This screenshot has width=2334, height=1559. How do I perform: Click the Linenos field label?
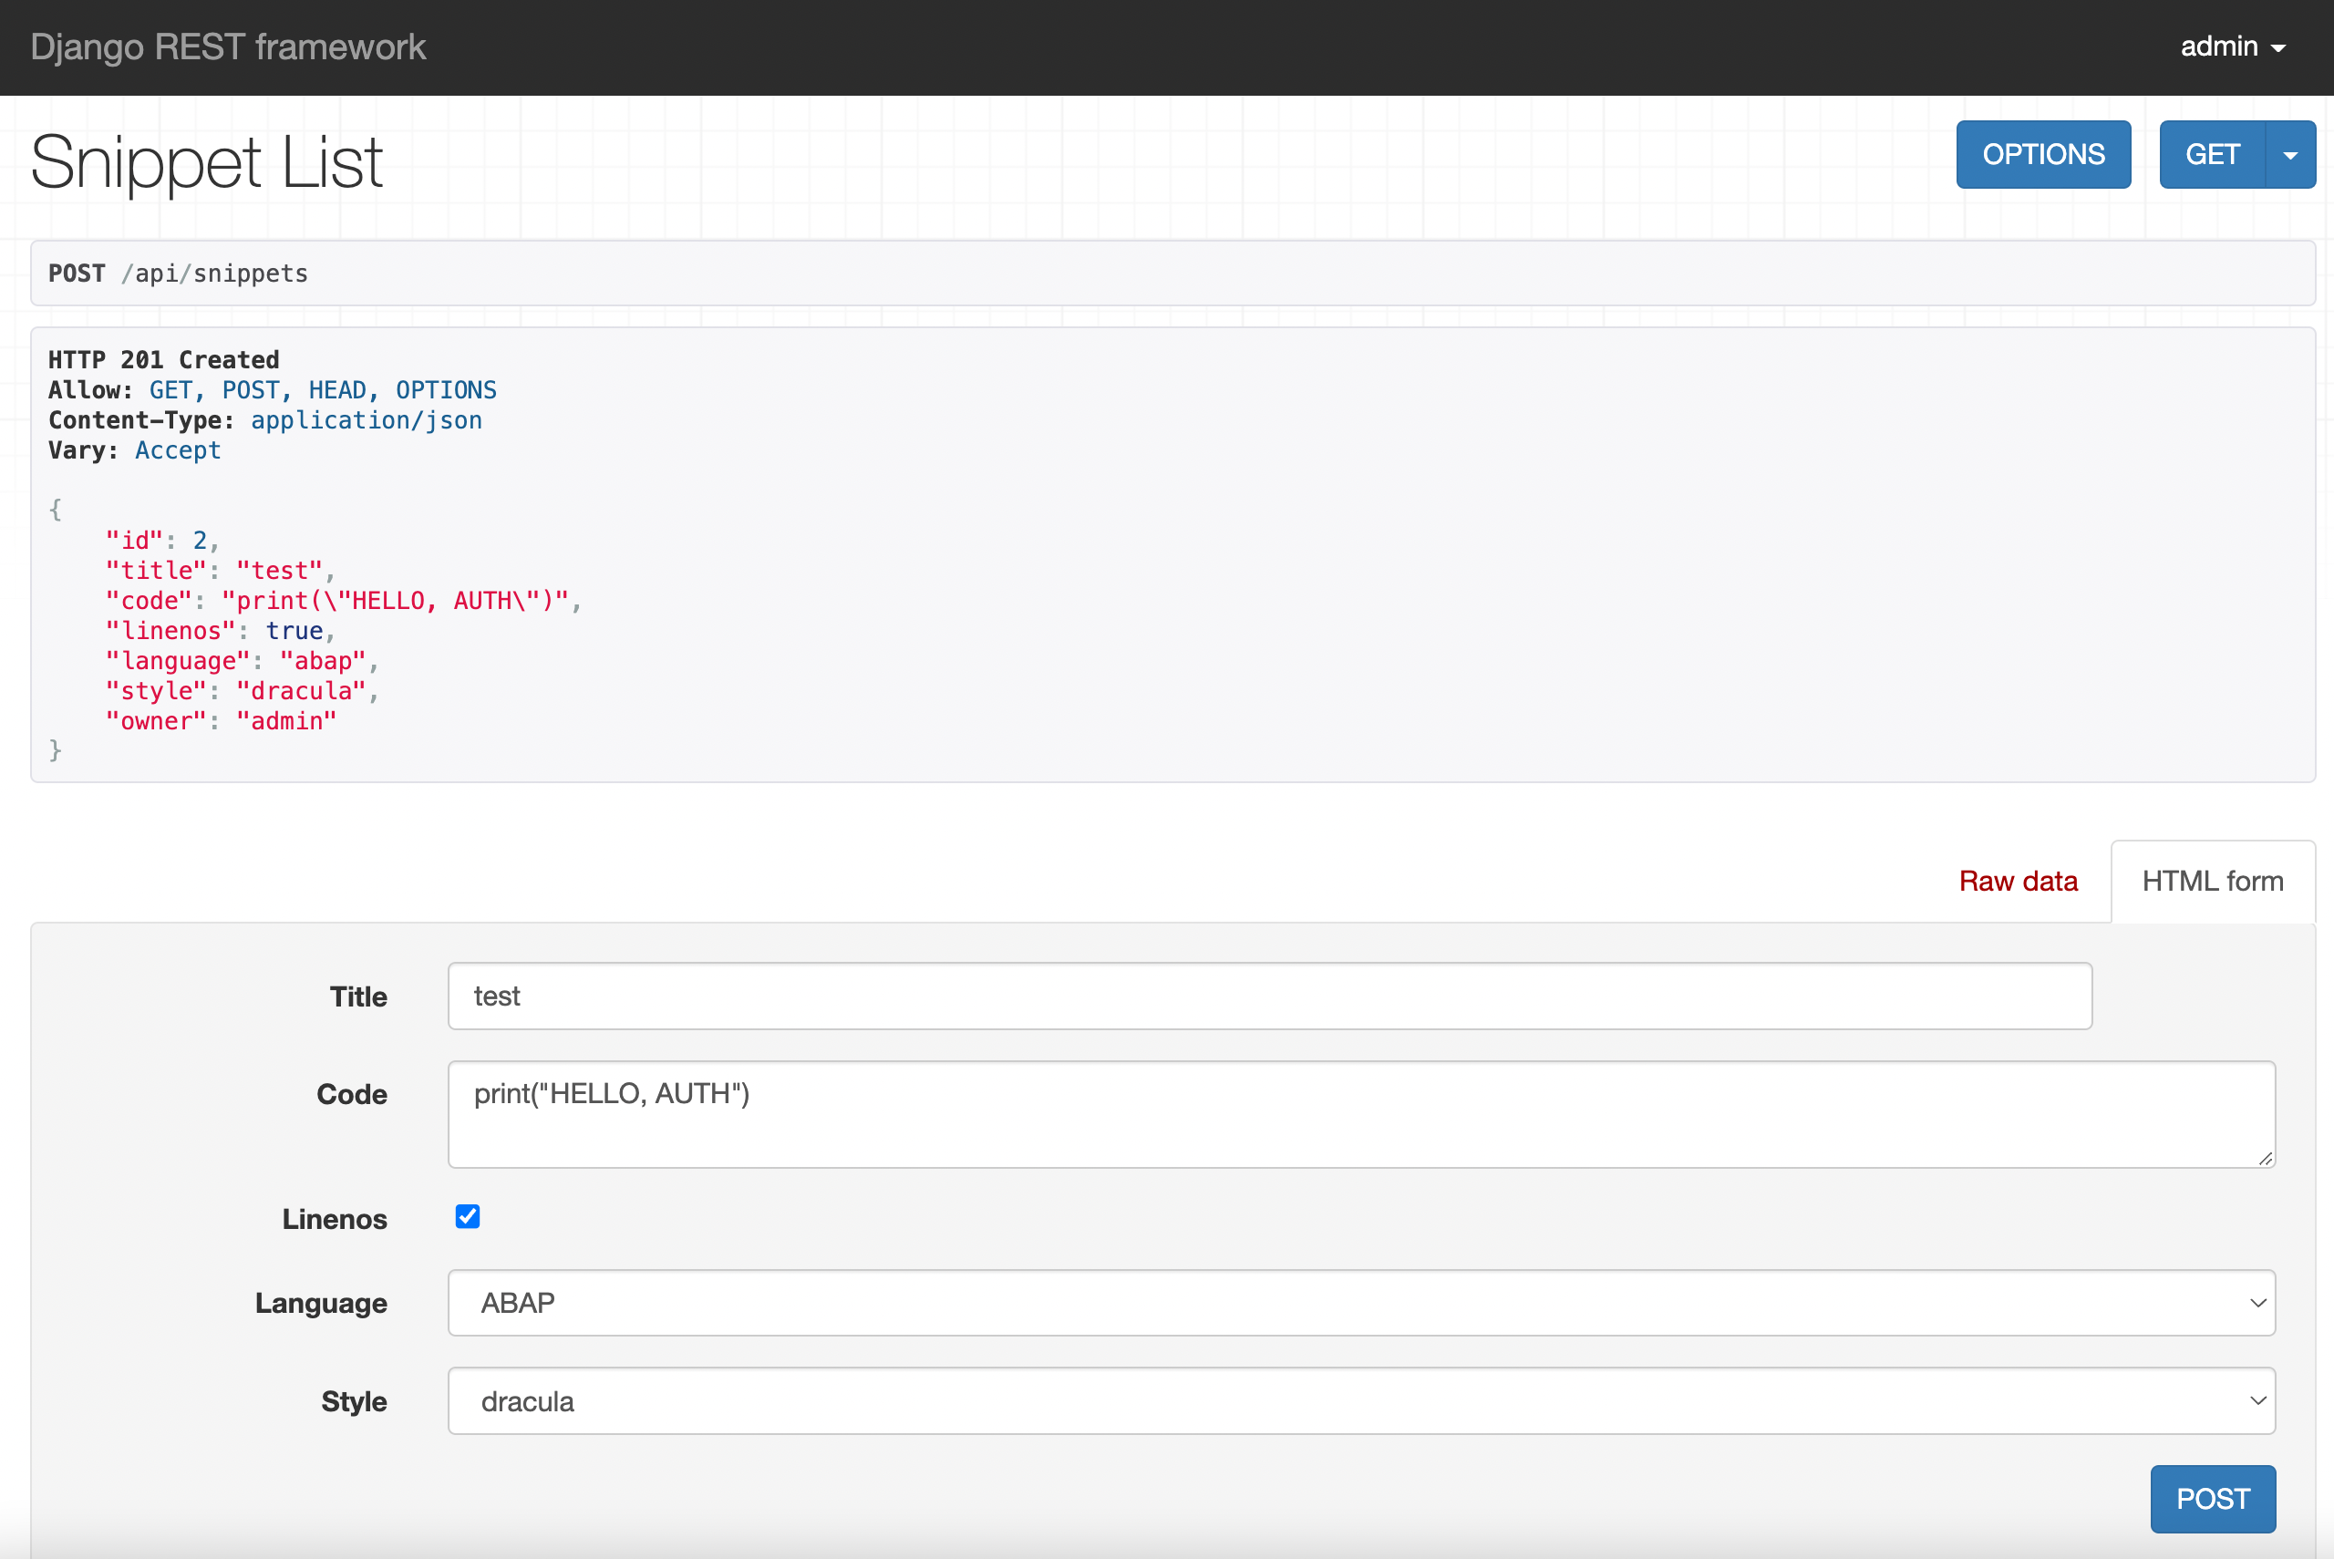334,1219
